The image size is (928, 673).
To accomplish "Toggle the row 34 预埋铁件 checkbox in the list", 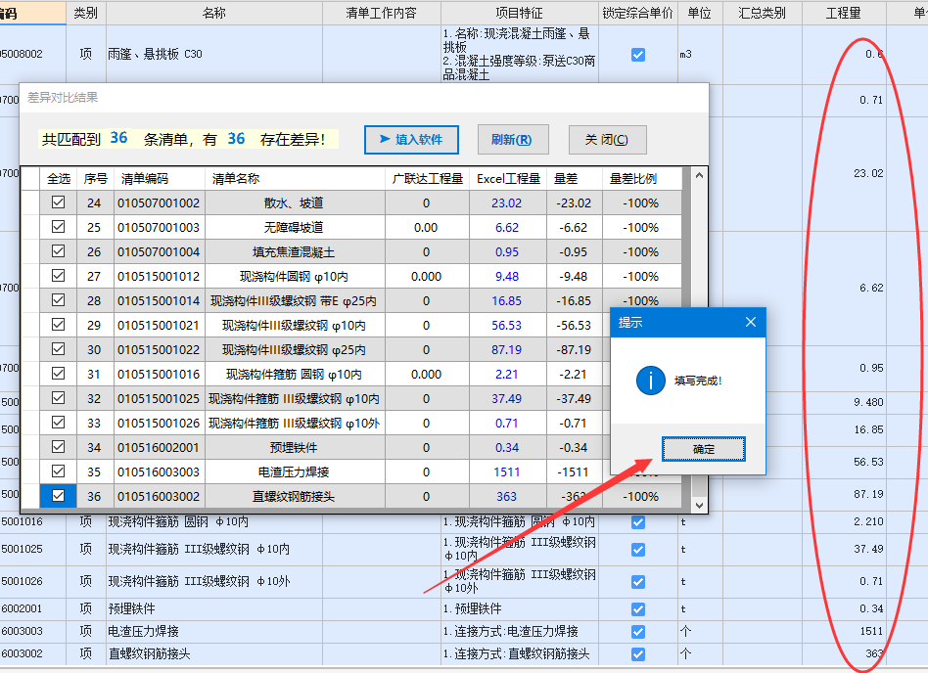I will click(58, 447).
